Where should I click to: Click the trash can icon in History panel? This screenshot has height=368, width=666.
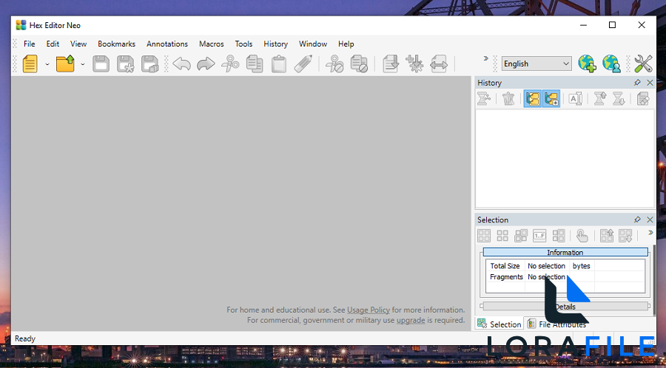pos(508,99)
